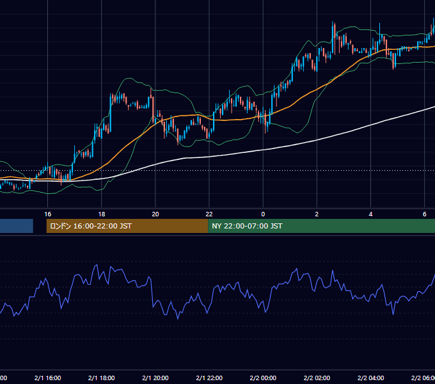This screenshot has height=384, width=435.
Task: Click the blue session bar before ロンドン
Action: [17, 226]
